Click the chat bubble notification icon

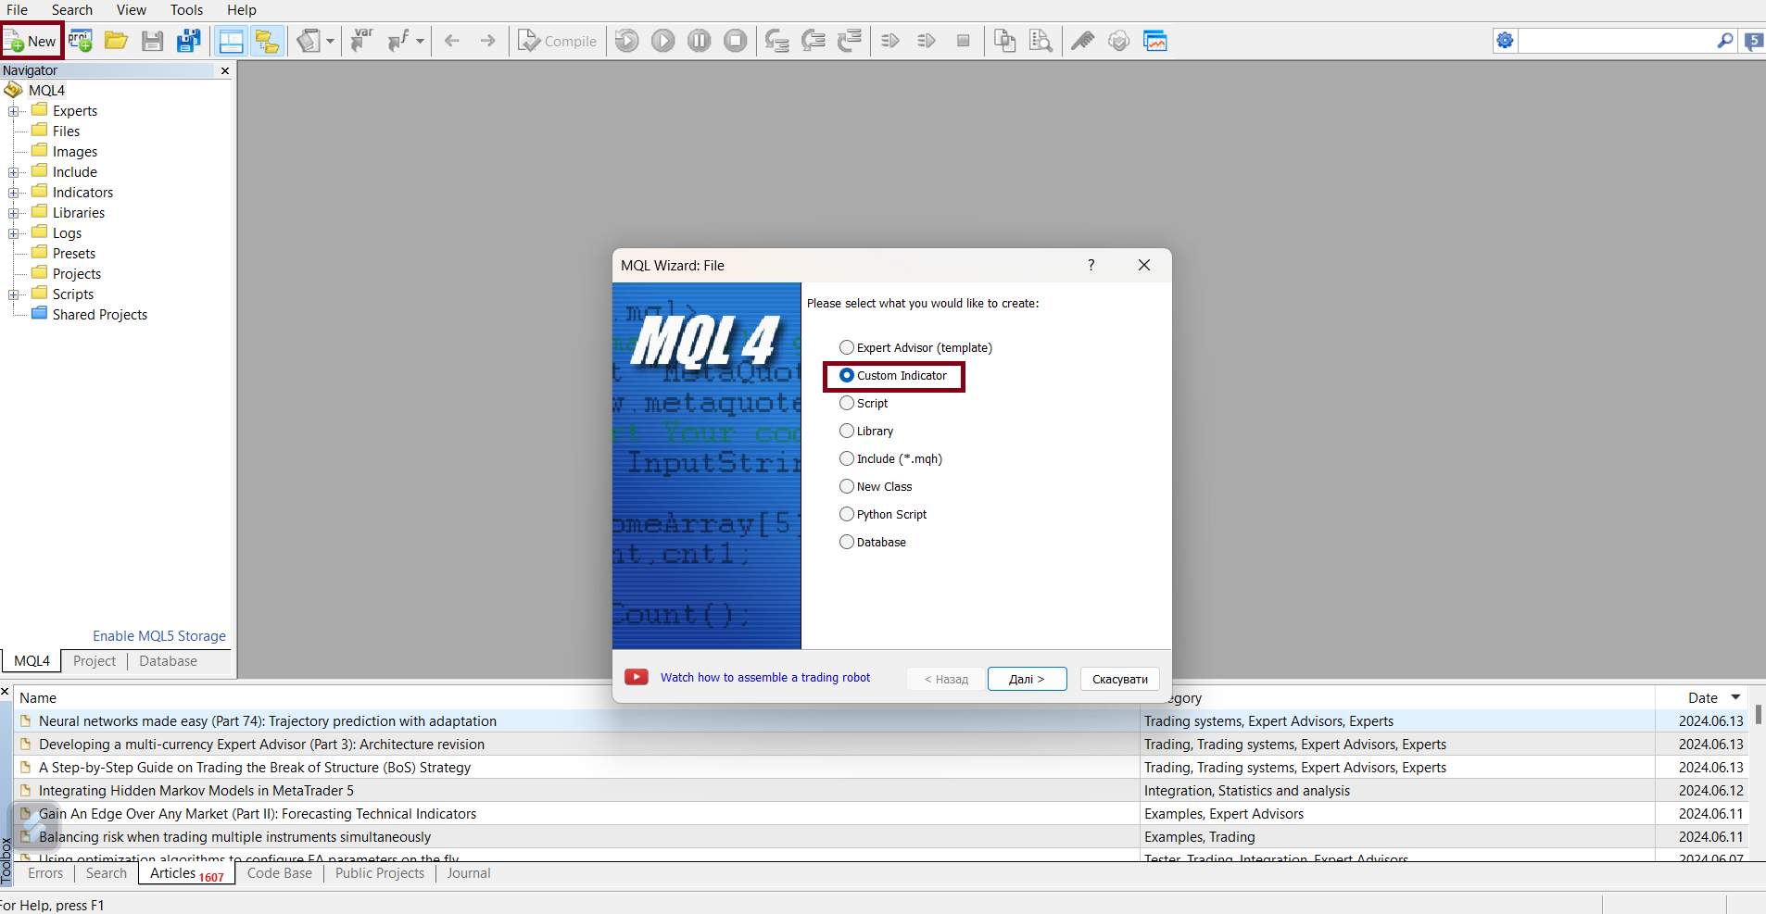point(1754,41)
